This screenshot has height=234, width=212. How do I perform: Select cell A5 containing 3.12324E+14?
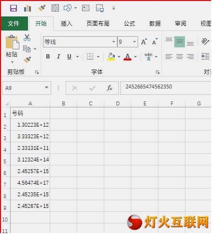tap(30, 160)
